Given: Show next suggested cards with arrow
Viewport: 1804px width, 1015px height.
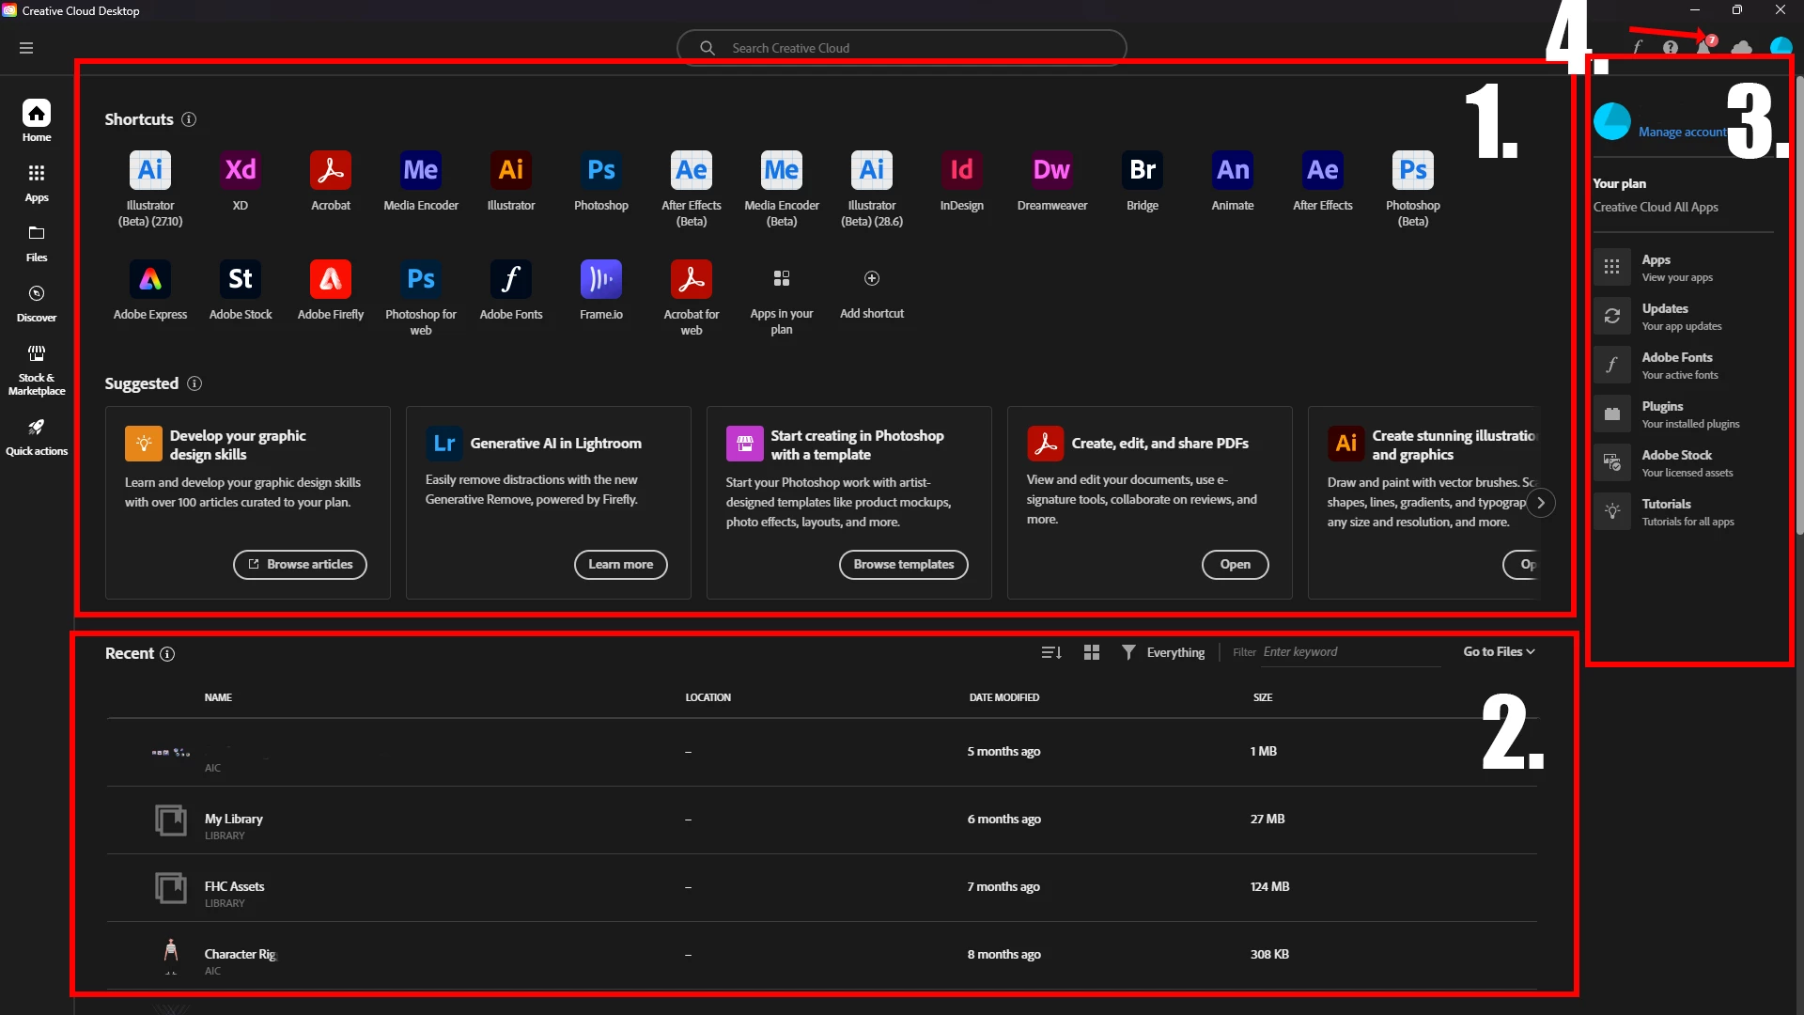Looking at the screenshot, I should coord(1540,503).
